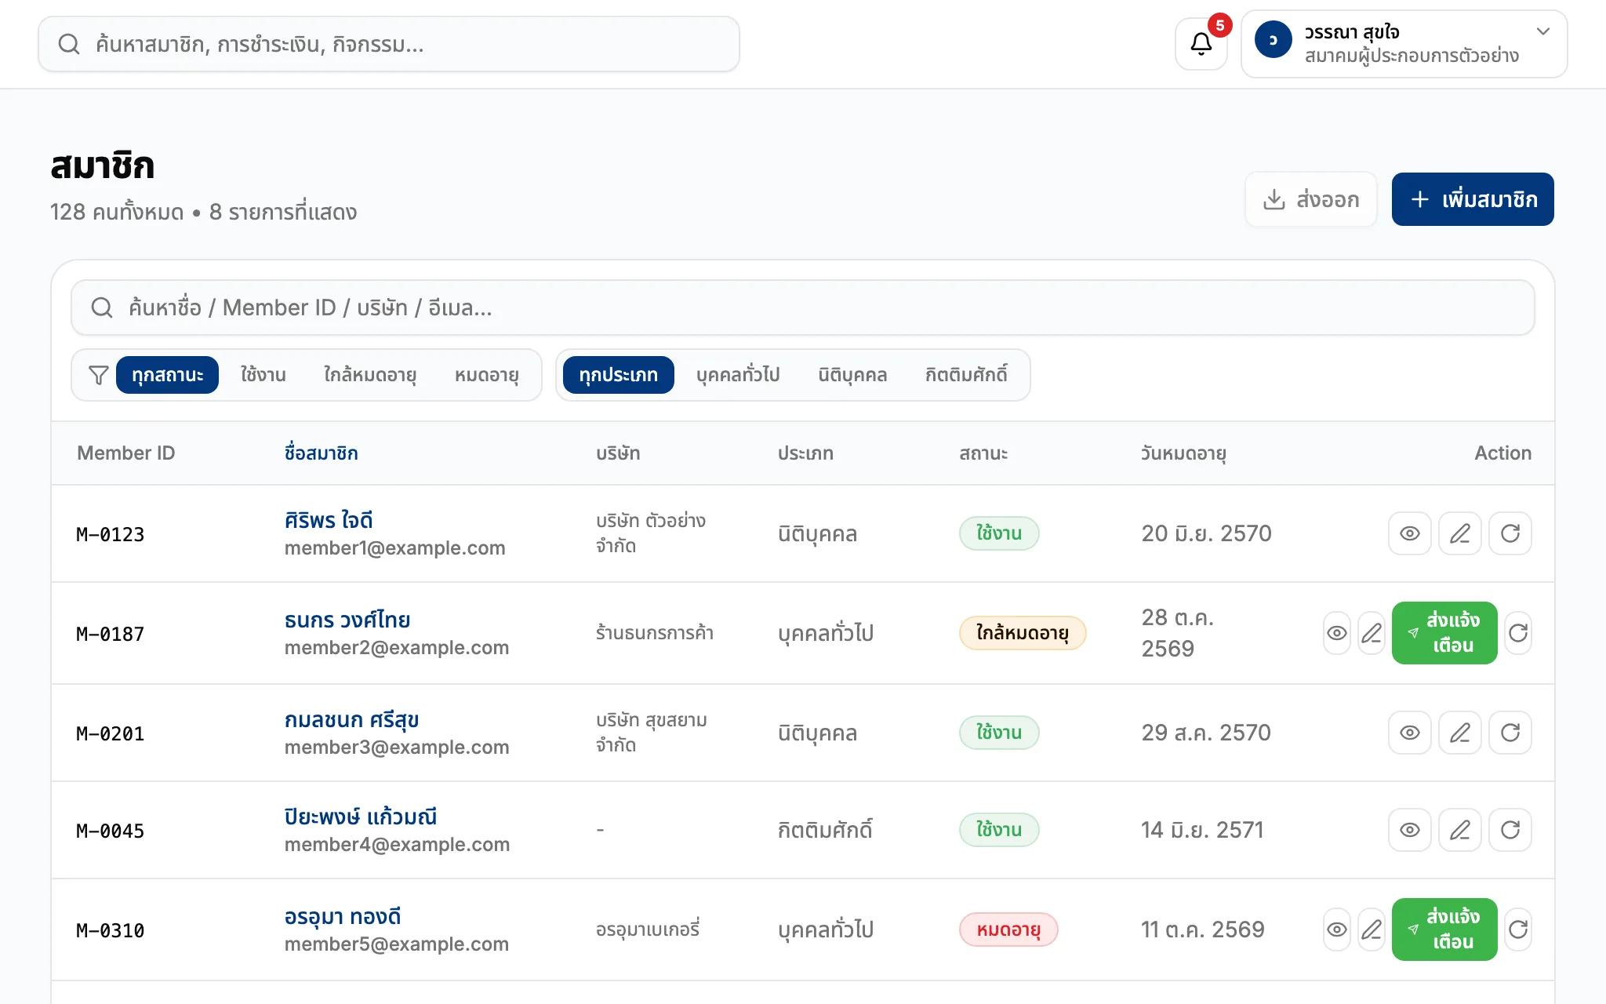The image size is (1606, 1004).
Task: Edit member ศิริพร ใจดี with the pencil icon
Action: coord(1459,533)
